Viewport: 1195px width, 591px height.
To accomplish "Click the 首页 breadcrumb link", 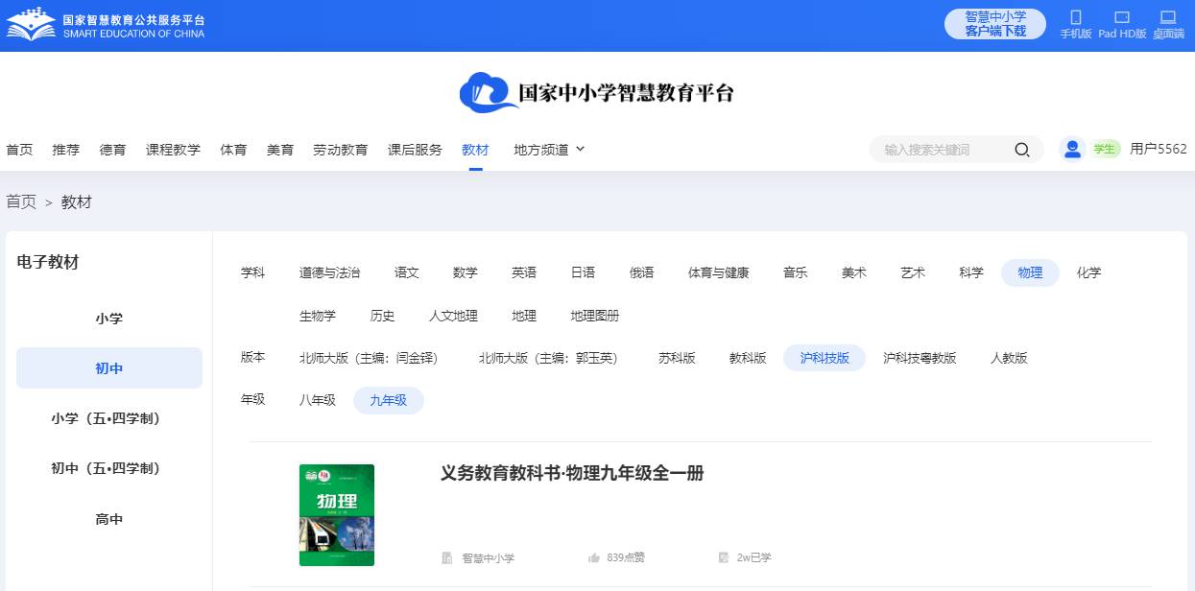I will [x=21, y=202].
